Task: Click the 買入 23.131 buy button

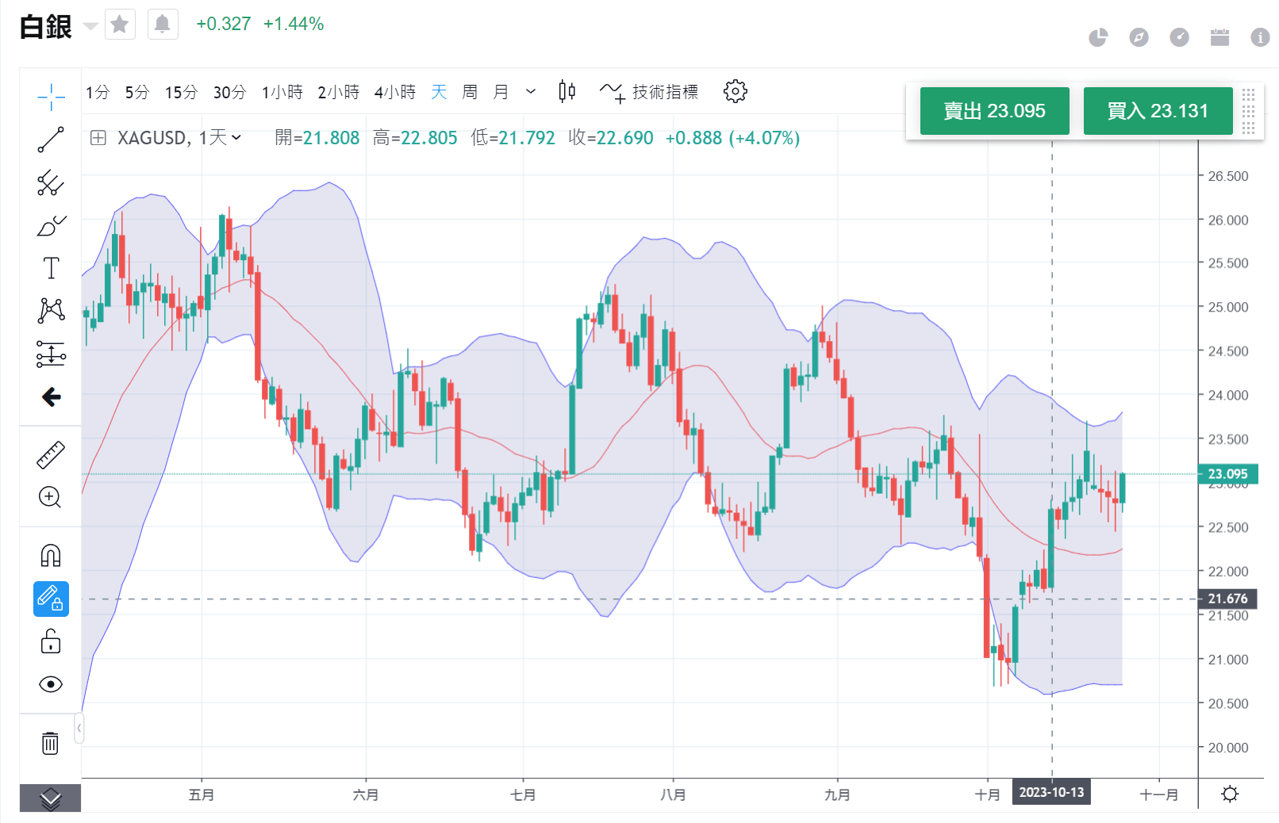Action: (x=1158, y=111)
